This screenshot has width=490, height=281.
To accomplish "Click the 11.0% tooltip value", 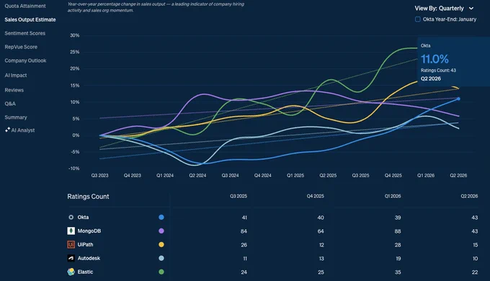I will point(435,59).
